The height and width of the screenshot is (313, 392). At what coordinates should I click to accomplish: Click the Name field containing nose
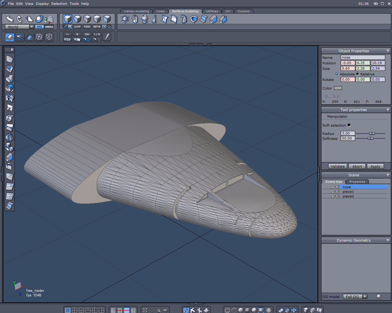point(363,57)
